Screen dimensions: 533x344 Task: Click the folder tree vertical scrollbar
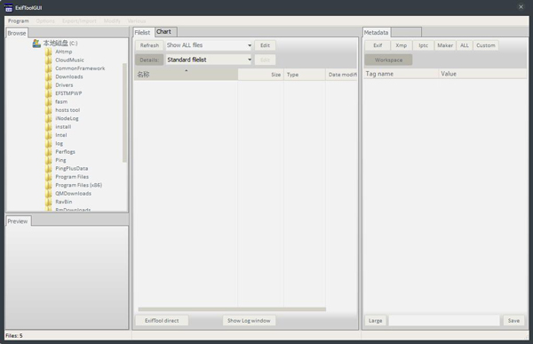124,112
